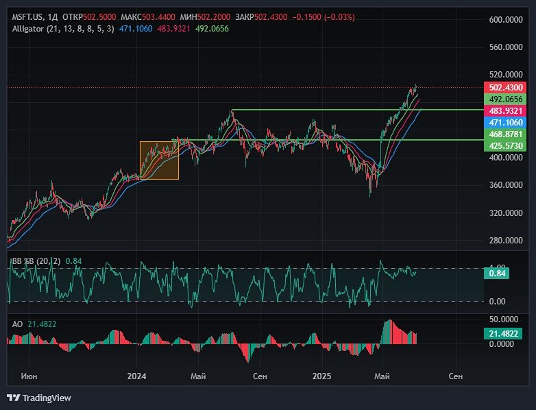This screenshot has height=410, width=536.
Task: Click the 21.4822 AO value tag
Action: (x=504, y=333)
